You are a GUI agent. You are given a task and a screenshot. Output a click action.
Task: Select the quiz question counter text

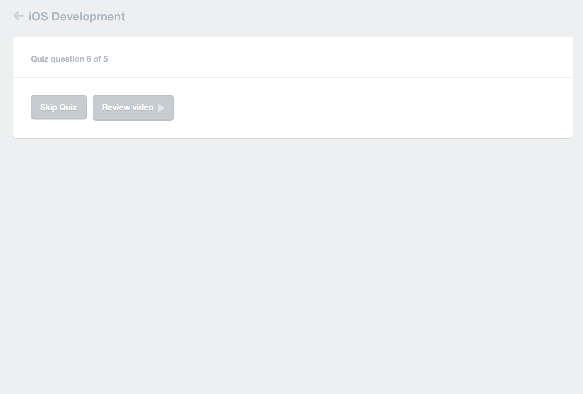[x=69, y=59]
